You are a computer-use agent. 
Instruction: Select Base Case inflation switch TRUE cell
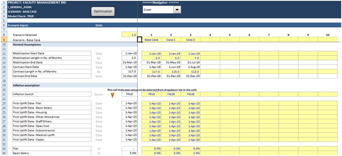pos(151,94)
